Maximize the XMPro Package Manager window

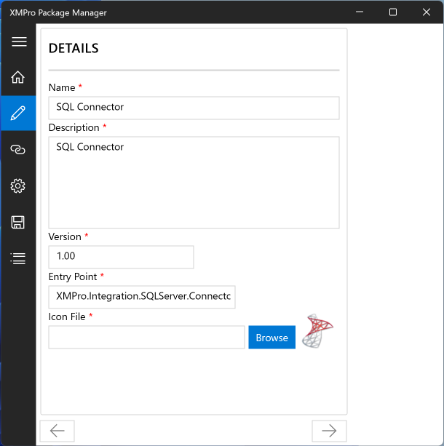click(x=393, y=12)
